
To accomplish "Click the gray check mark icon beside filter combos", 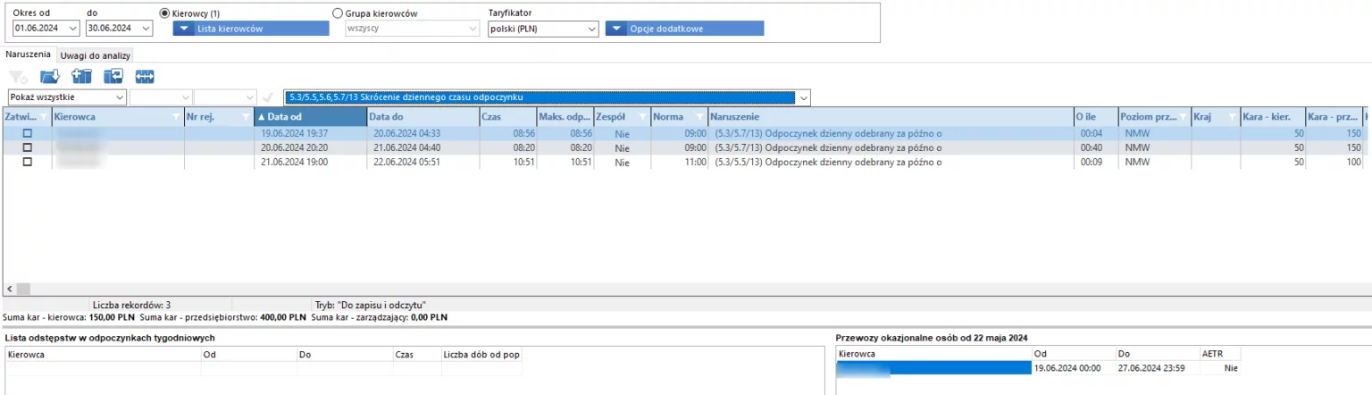I will [267, 97].
